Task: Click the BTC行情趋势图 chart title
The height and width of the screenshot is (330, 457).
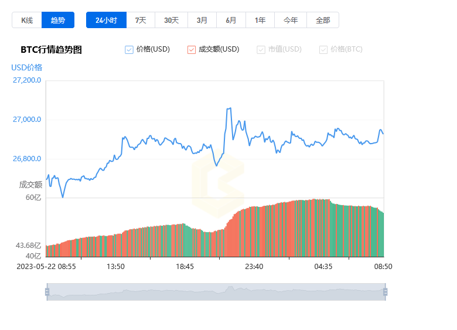Action: click(x=51, y=50)
